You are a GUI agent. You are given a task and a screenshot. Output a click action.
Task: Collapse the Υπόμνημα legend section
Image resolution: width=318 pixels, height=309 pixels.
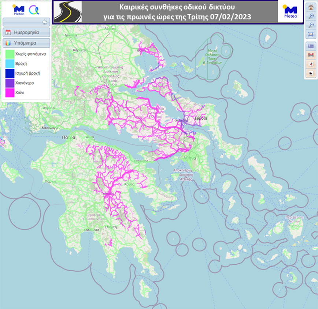click(x=26, y=43)
